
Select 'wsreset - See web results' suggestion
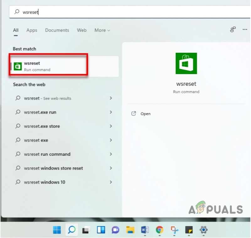64,98
